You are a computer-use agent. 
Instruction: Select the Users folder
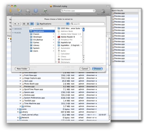42,51
